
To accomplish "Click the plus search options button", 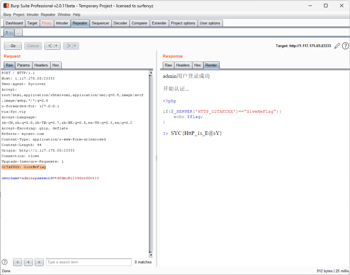I will pos(28,262).
